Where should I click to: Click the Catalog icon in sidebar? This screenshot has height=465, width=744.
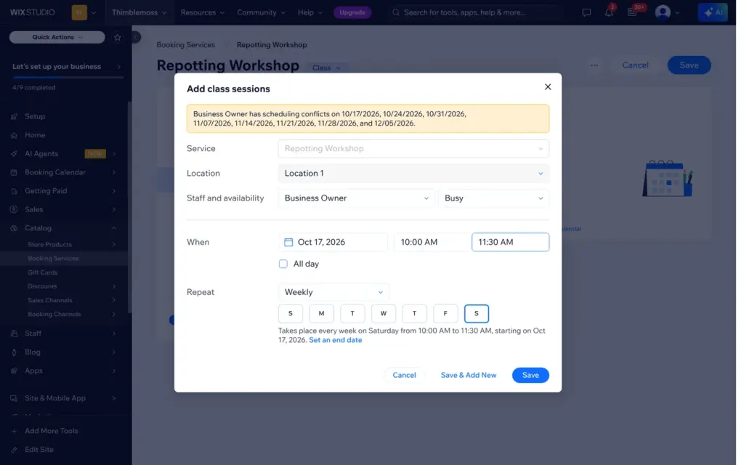pos(15,228)
